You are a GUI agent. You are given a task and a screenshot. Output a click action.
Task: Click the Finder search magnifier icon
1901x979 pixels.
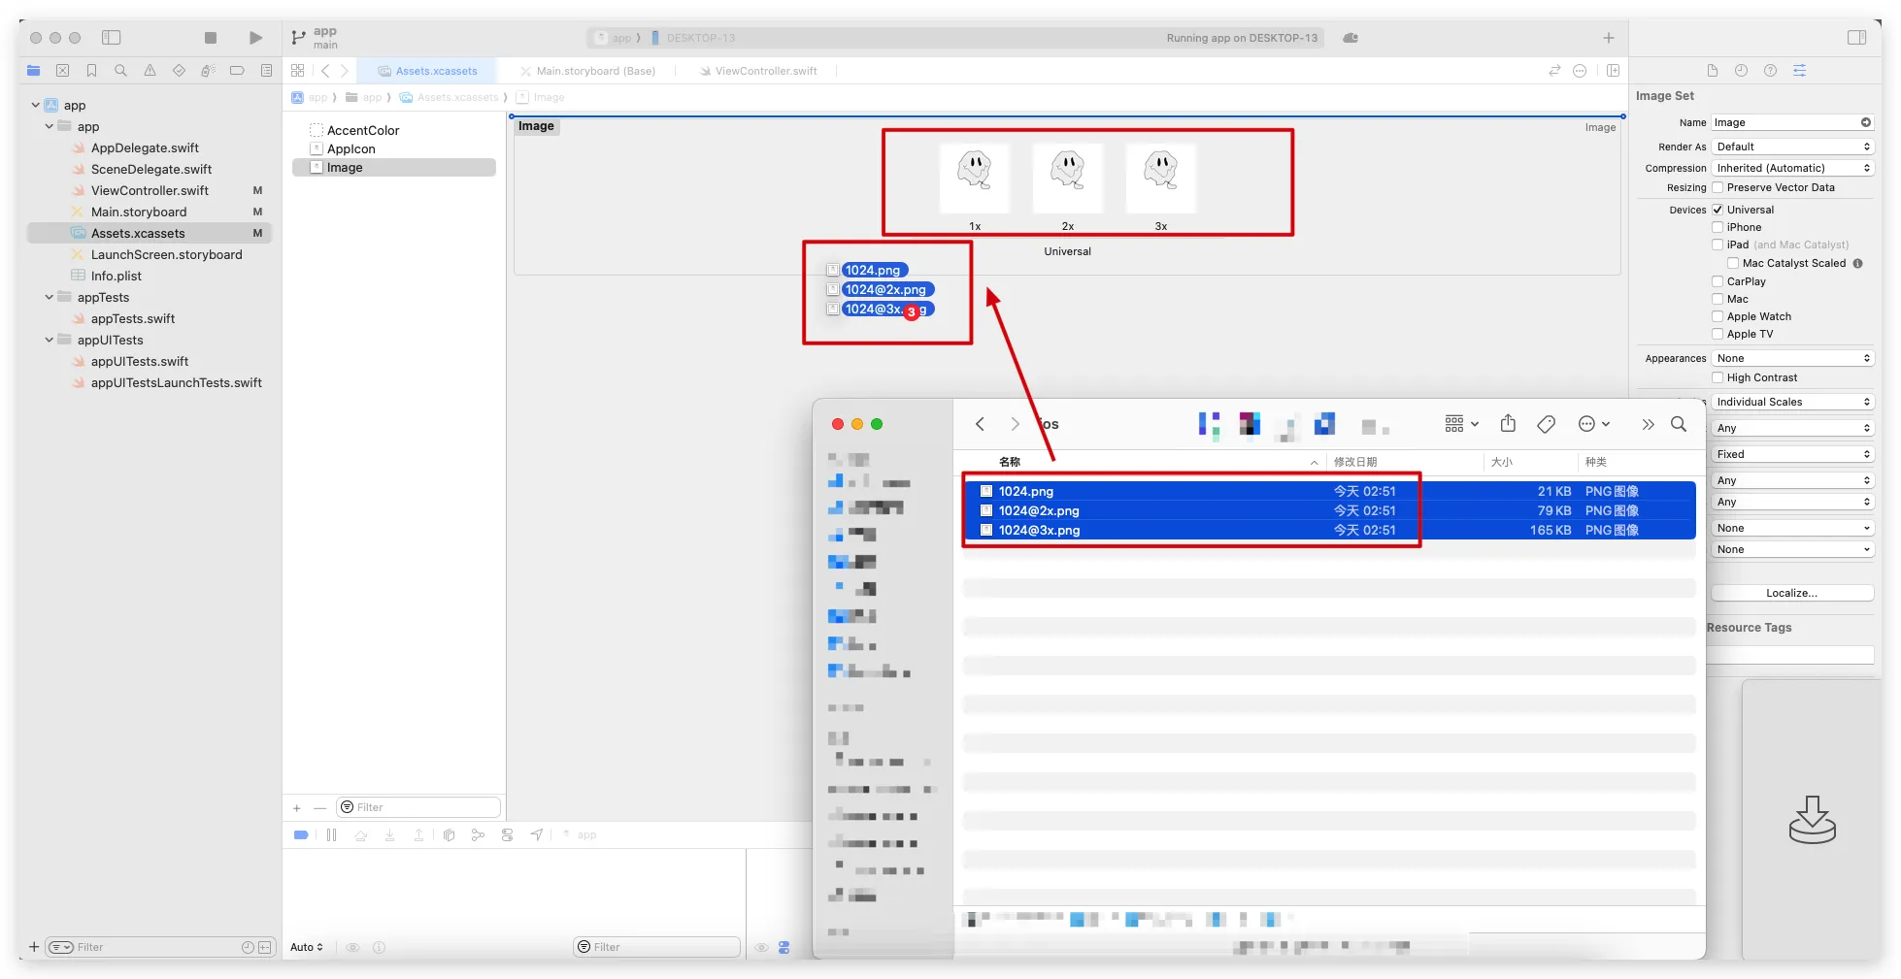click(x=1679, y=424)
